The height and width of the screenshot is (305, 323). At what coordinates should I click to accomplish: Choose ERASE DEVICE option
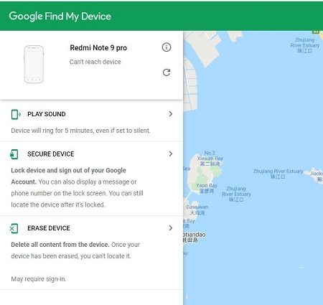49,228
